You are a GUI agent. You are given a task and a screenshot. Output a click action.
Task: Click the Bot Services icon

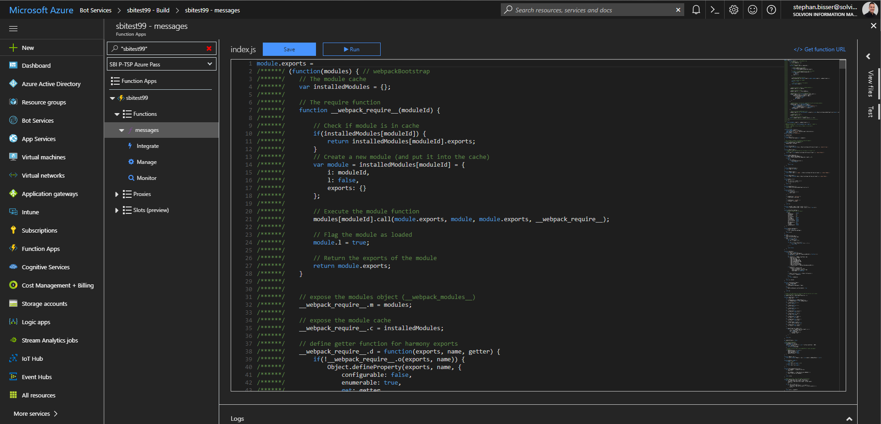pos(13,120)
